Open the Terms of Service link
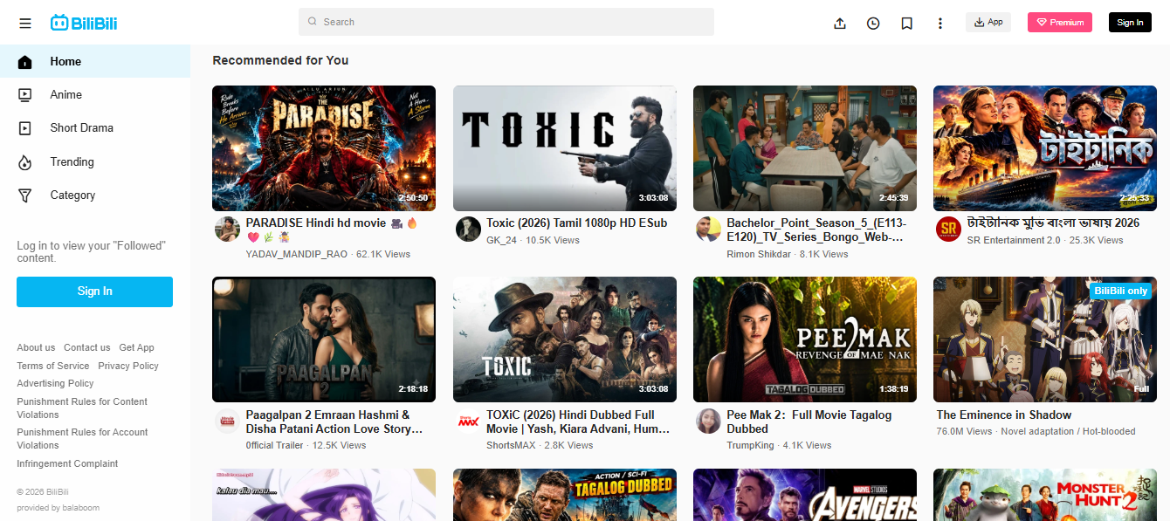1170x521 pixels. click(53, 366)
